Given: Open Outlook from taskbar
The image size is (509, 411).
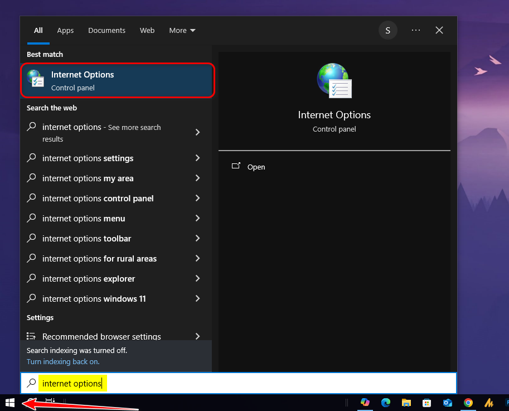Looking at the screenshot, I should point(448,403).
